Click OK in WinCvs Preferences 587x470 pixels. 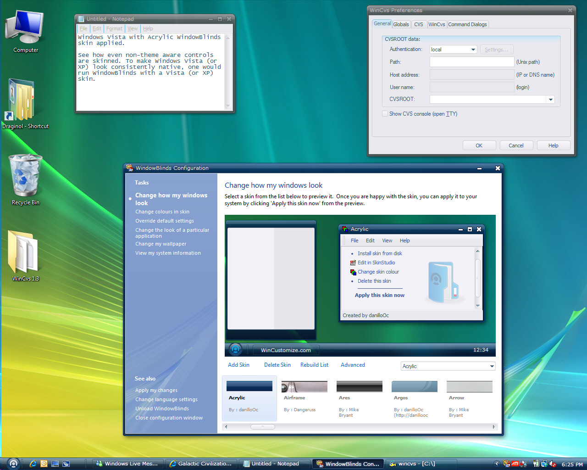pos(479,145)
